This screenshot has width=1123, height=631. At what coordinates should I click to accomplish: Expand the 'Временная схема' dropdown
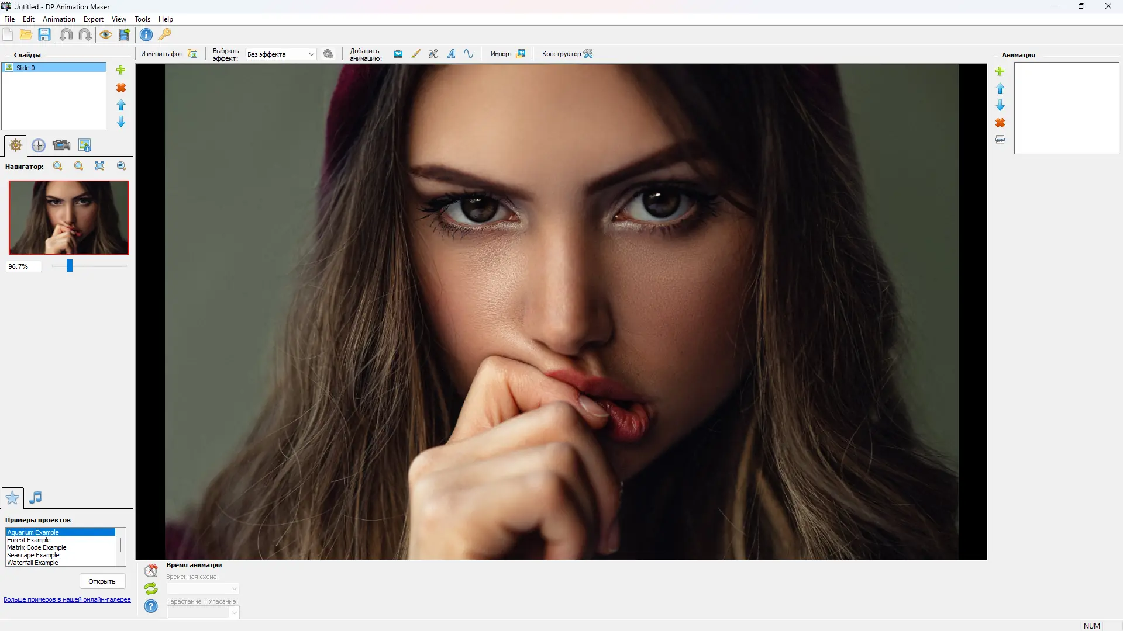(202, 588)
